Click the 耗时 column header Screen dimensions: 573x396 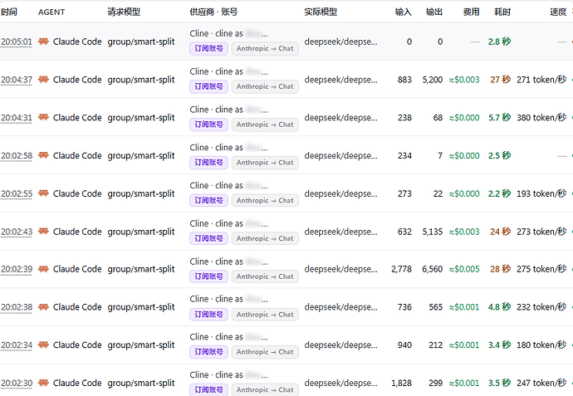click(502, 12)
